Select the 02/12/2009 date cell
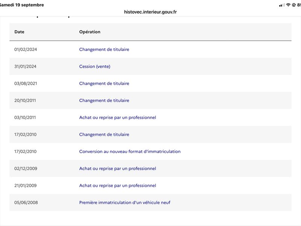 coord(26,168)
